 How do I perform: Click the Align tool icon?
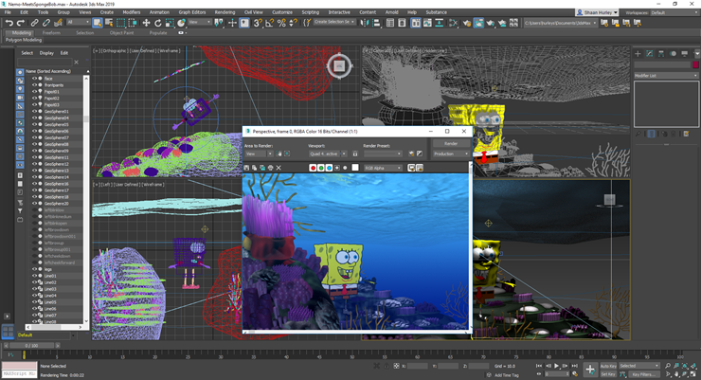click(x=376, y=23)
